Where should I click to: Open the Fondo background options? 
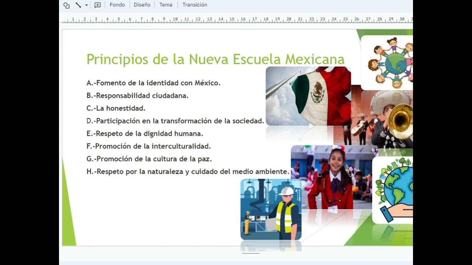pyautogui.click(x=117, y=5)
